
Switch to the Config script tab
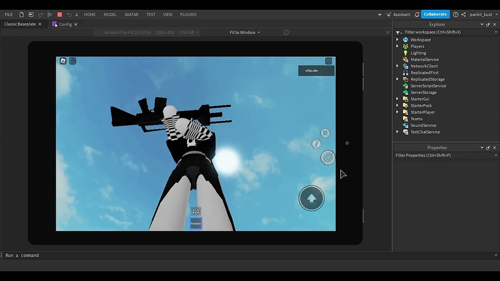66,23
